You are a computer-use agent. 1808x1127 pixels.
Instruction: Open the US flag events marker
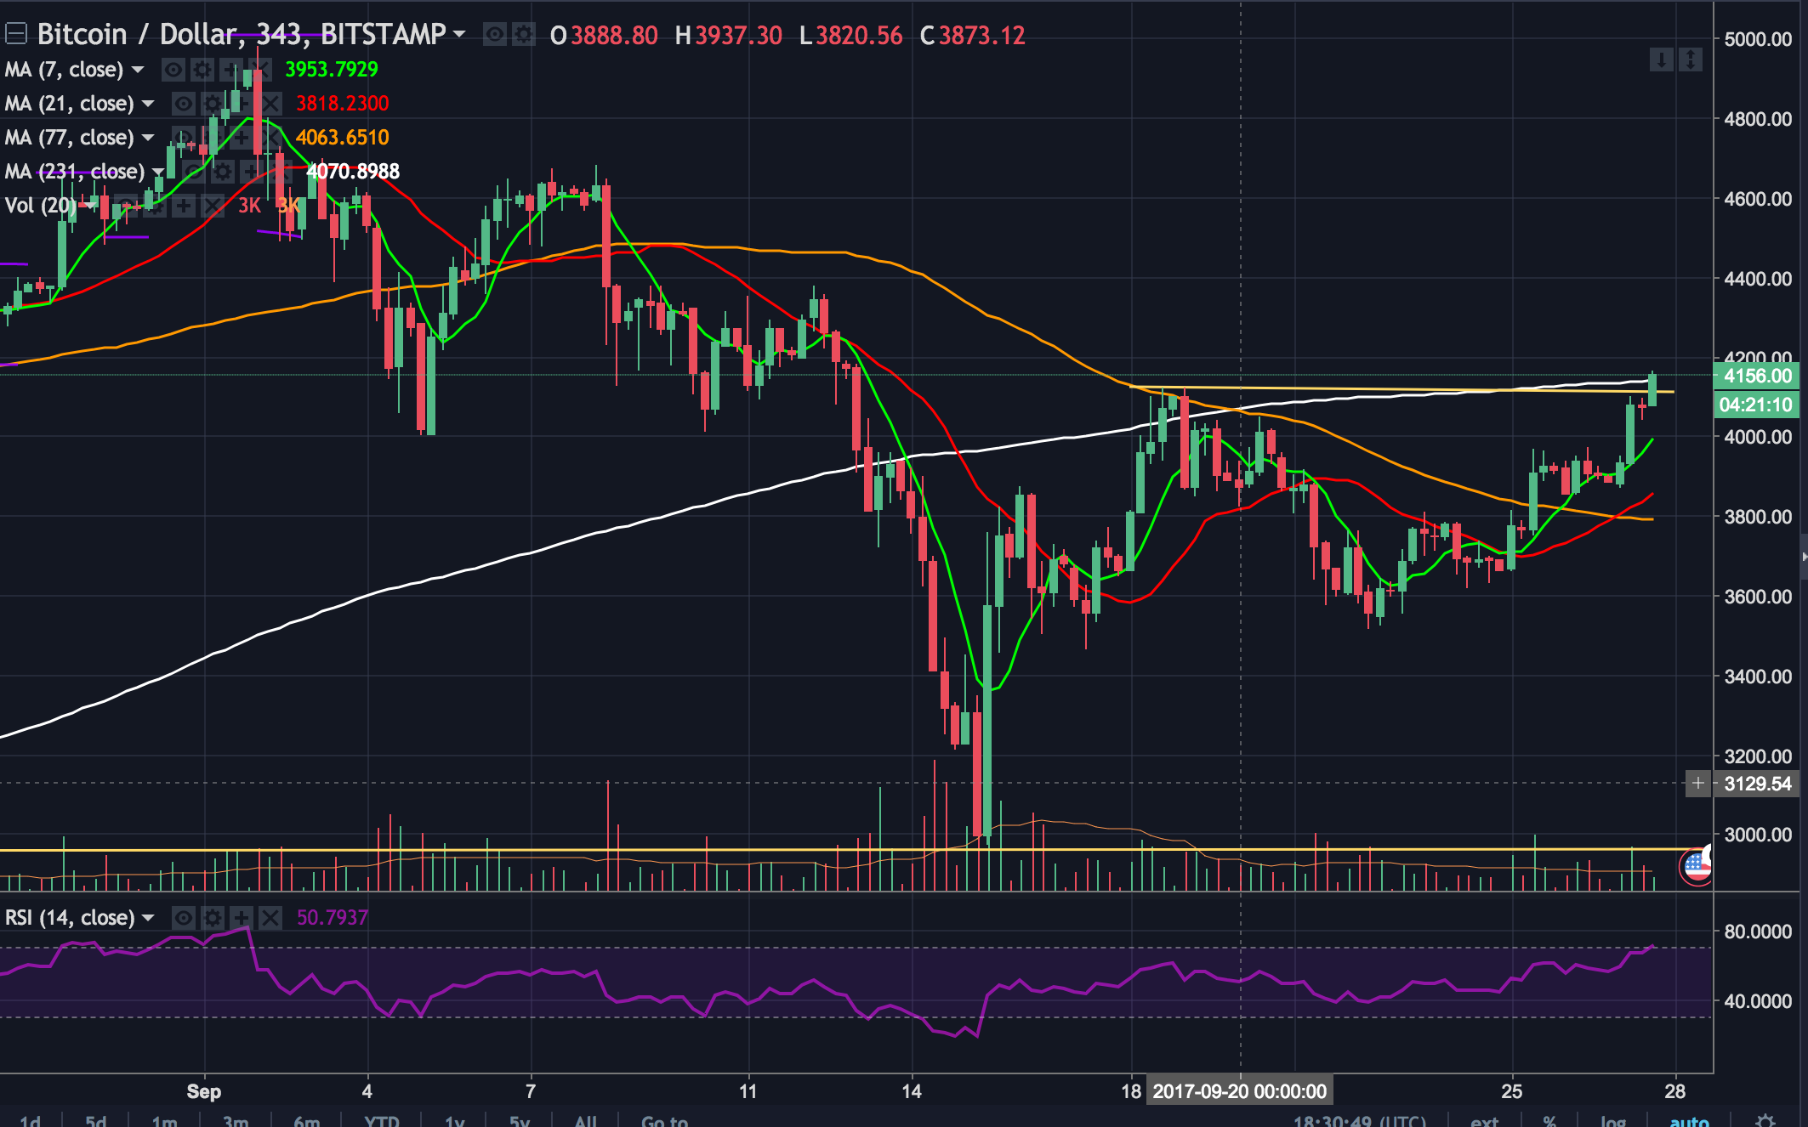pyautogui.click(x=1697, y=866)
